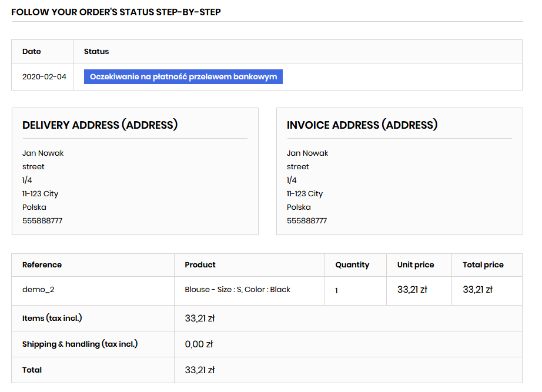Click the delivery address phone number 555888777

(42, 221)
